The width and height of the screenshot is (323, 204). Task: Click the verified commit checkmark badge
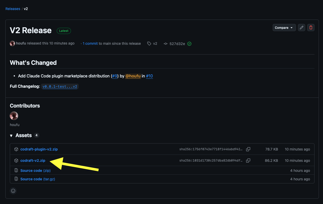(189, 44)
